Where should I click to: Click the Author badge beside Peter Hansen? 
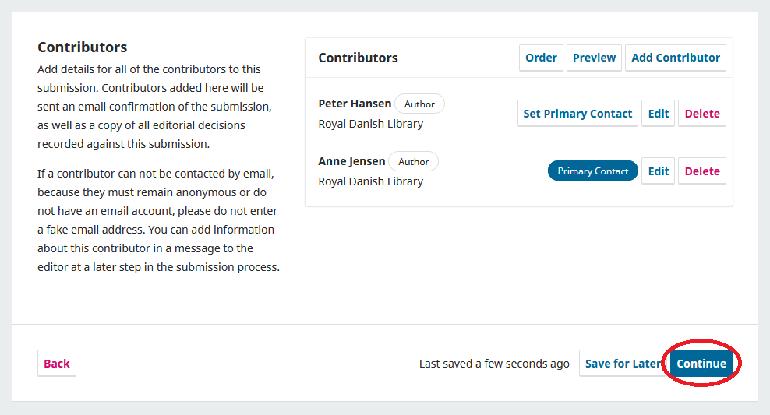(x=419, y=104)
